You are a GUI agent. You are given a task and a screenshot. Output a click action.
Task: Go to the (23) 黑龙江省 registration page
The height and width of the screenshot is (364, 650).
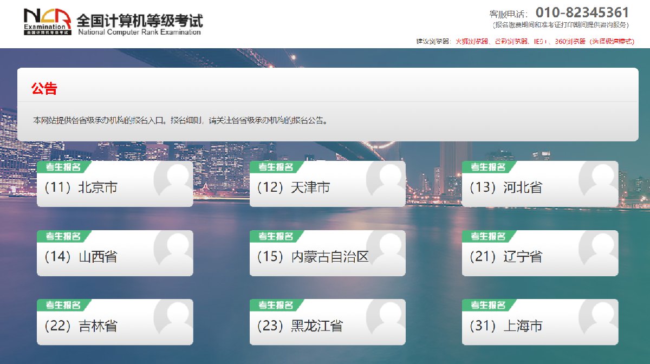300,326
